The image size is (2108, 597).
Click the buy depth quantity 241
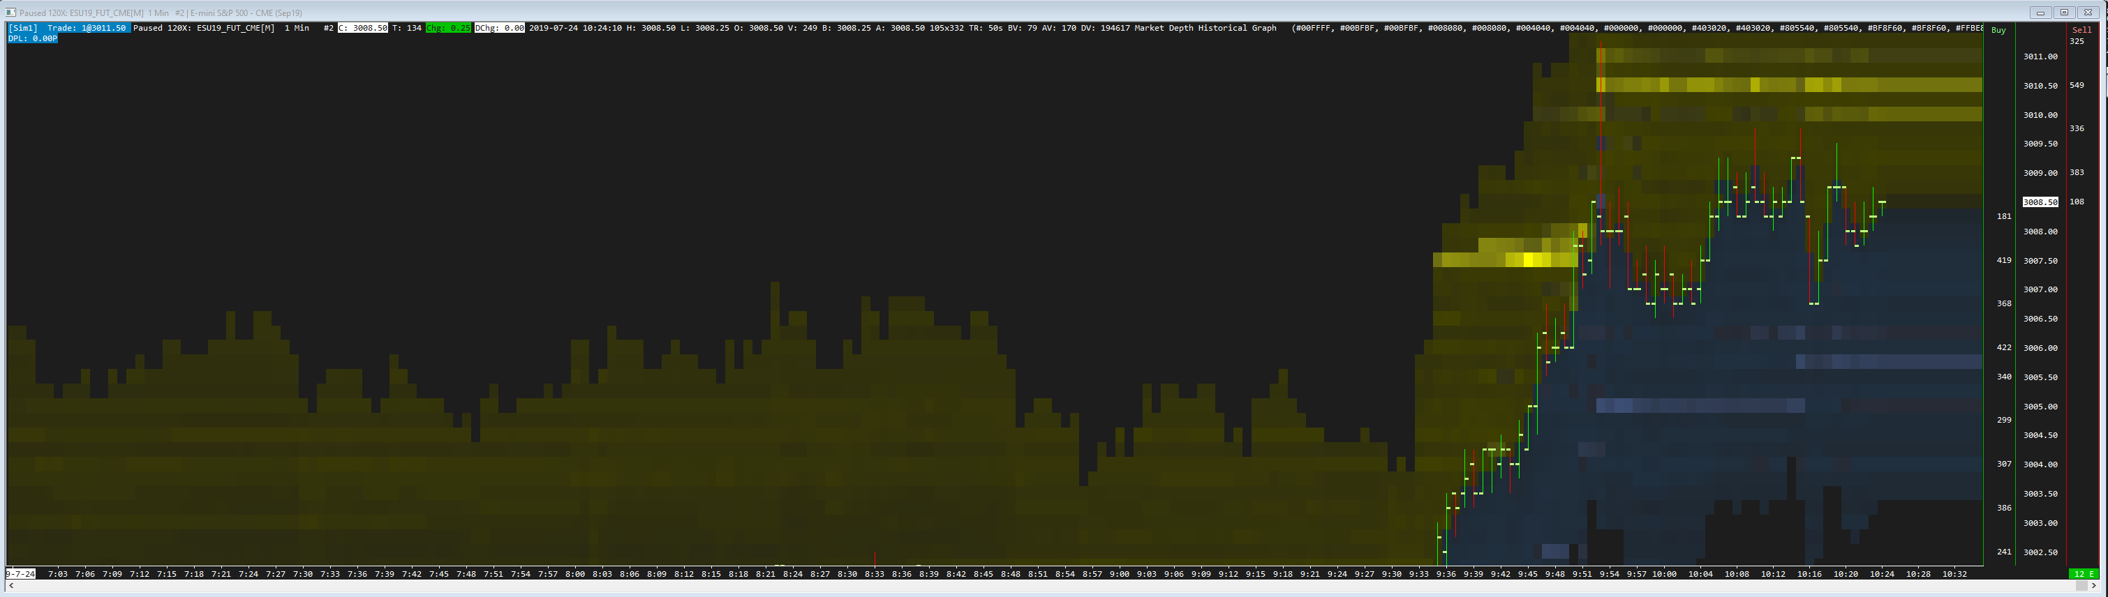point(2004,552)
